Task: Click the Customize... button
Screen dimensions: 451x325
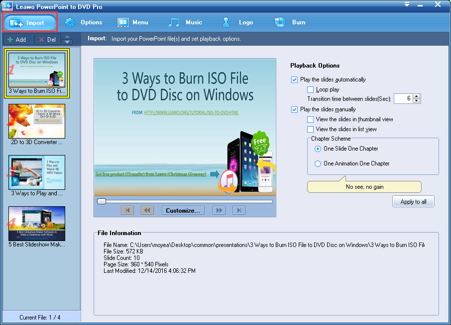Action: tap(183, 210)
